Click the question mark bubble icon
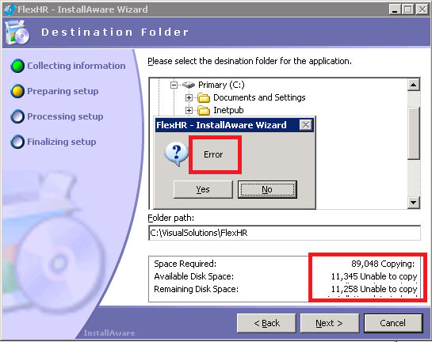 [176, 154]
